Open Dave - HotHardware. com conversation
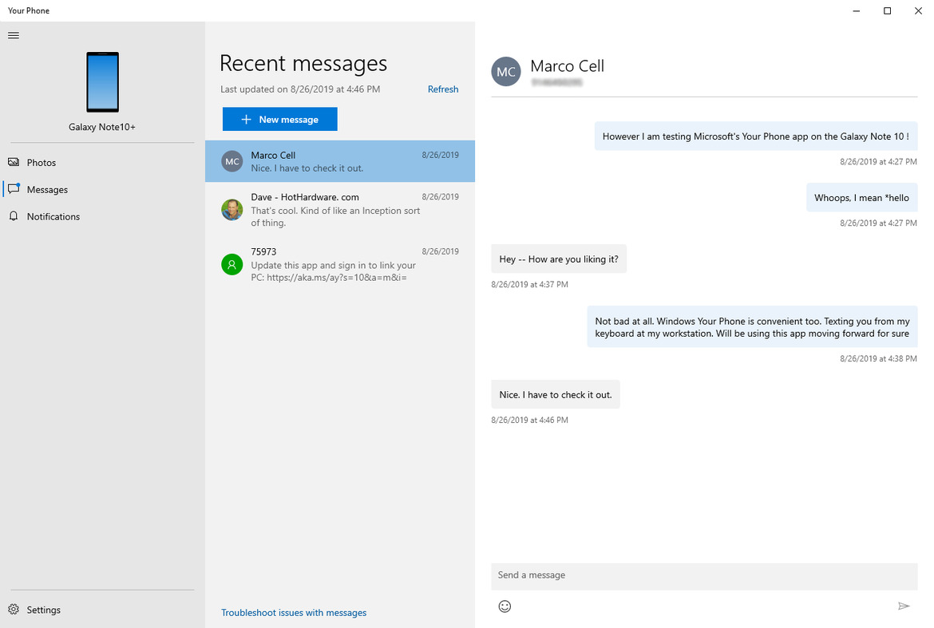 click(340, 210)
